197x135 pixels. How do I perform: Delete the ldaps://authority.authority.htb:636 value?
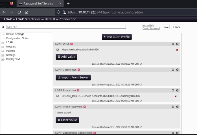[x=177, y=50]
